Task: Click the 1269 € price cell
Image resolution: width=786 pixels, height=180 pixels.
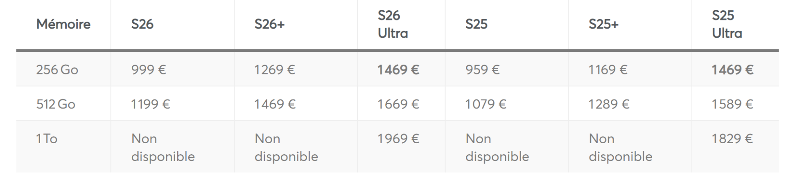Action: [275, 70]
